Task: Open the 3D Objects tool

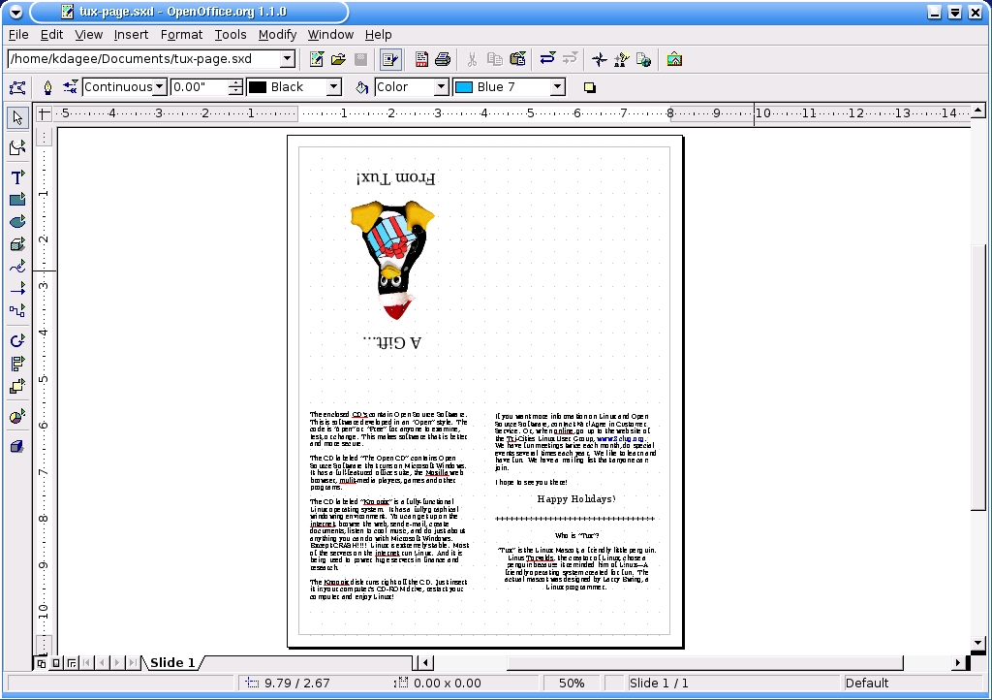Action: coord(16,244)
